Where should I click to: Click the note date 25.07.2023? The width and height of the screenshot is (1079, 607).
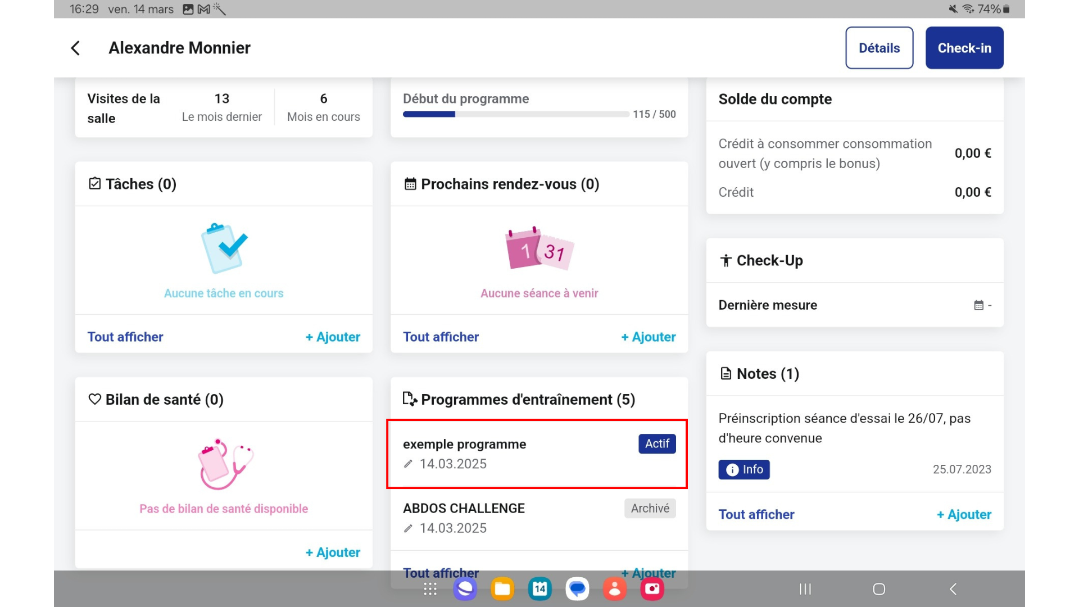962,469
